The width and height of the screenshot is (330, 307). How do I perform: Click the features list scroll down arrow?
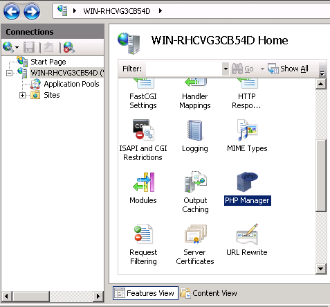[x=321, y=269]
